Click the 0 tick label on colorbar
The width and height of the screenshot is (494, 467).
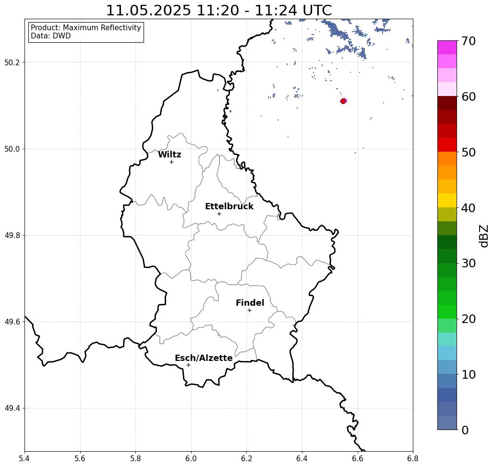click(465, 430)
